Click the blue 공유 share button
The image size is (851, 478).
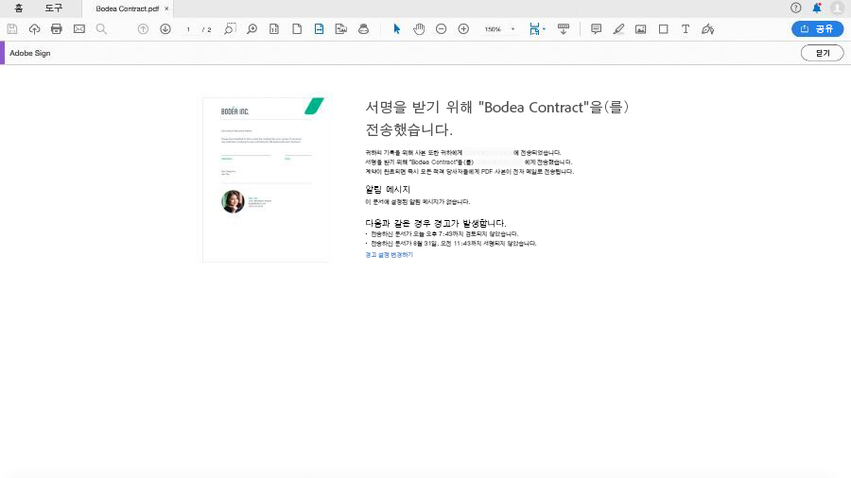point(817,28)
